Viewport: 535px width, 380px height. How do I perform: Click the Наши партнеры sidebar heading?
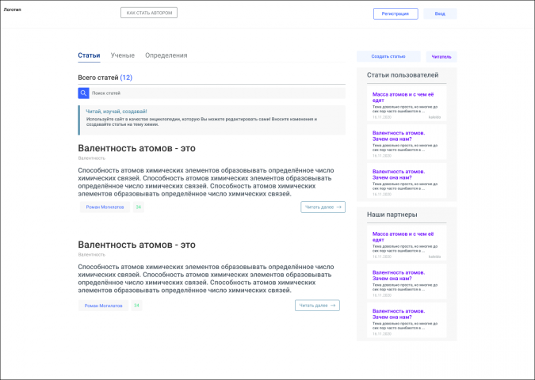click(392, 215)
